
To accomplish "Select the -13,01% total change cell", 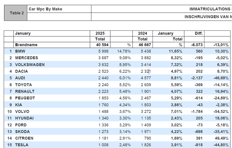I will point(217,45).
